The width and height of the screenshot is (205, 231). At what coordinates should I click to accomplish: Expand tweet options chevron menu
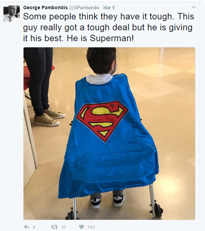pyautogui.click(x=193, y=7)
